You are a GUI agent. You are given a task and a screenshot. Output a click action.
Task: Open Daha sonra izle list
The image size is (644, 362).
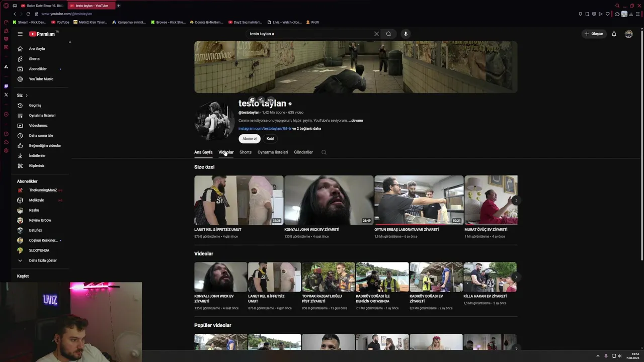click(41, 135)
